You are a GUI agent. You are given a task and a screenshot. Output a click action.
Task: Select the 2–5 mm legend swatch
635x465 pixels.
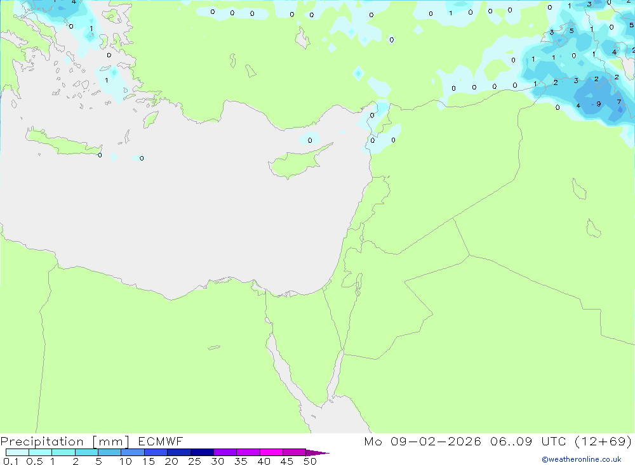click(86, 452)
